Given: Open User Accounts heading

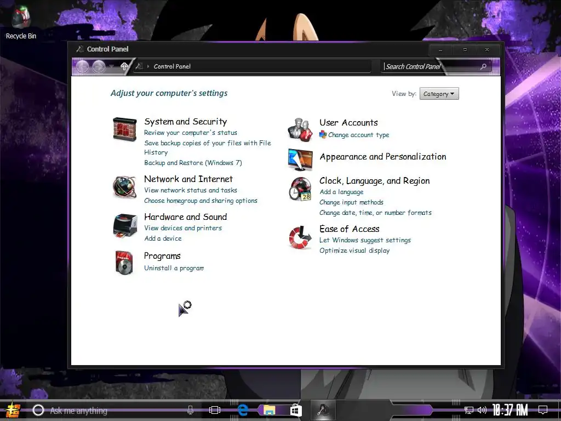Looking at the screenshot, I should tap(348, 123).
